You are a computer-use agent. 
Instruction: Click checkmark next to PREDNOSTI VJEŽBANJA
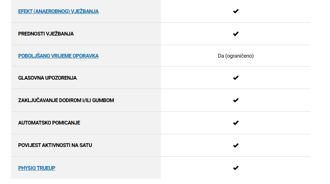tap(236, 34)
